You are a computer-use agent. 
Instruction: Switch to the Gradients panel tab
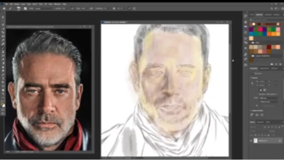click(x=268, y=15)
